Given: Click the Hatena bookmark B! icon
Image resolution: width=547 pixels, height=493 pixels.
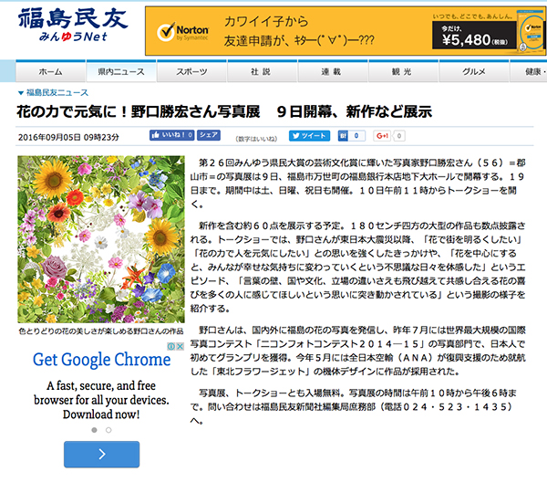Looking at the screenshot, I should pyautogui.click(x=340, y=135).
